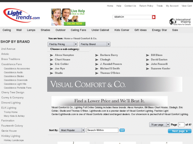
Task: Open the Lamps menu
Action: tap(31, 30)
